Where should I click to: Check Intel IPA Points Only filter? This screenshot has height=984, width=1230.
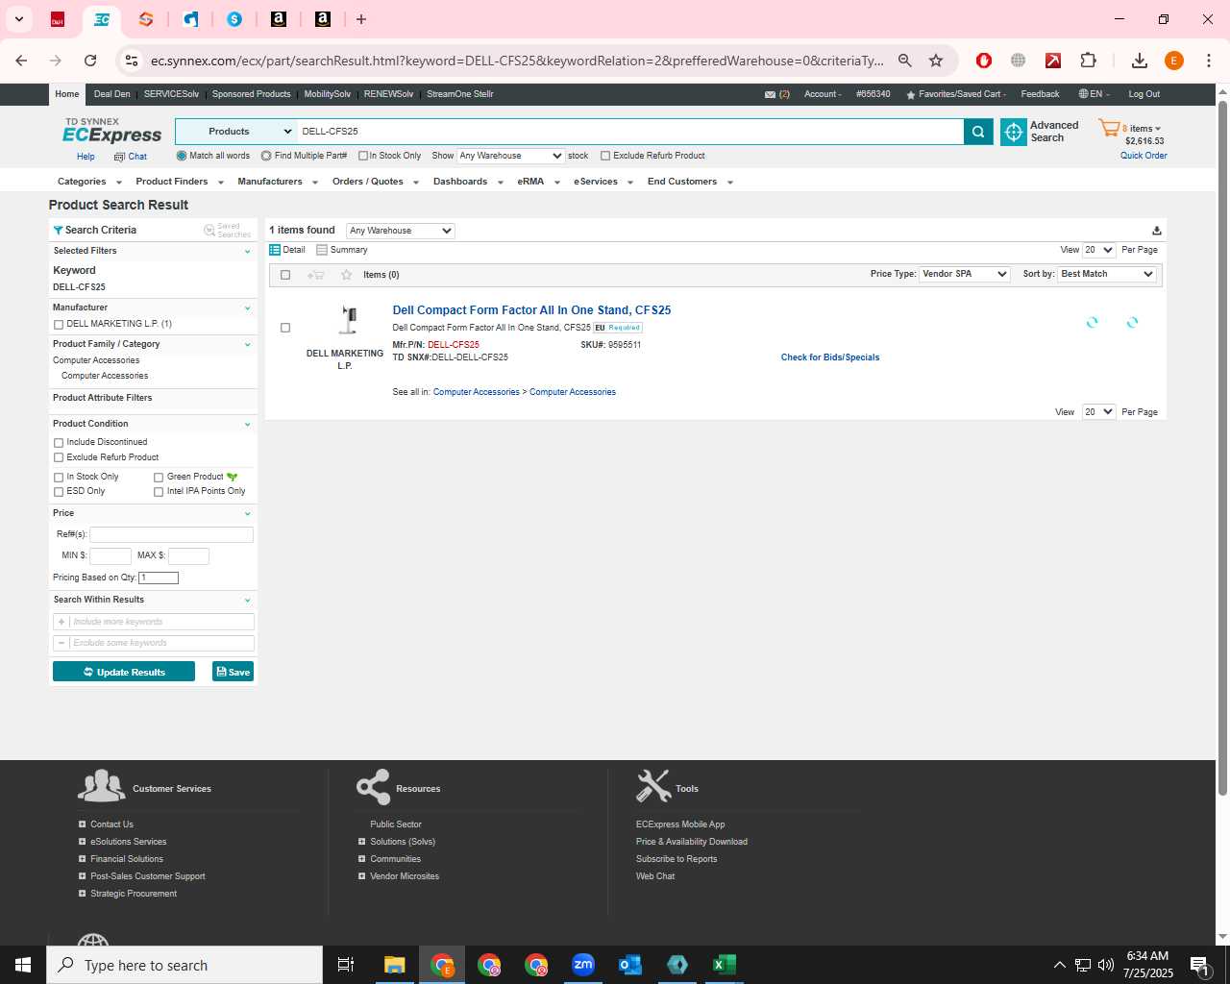click(159, 492)
